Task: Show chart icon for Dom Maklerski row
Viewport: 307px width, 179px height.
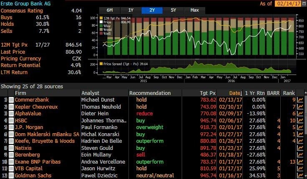Action: pos(300,134)
